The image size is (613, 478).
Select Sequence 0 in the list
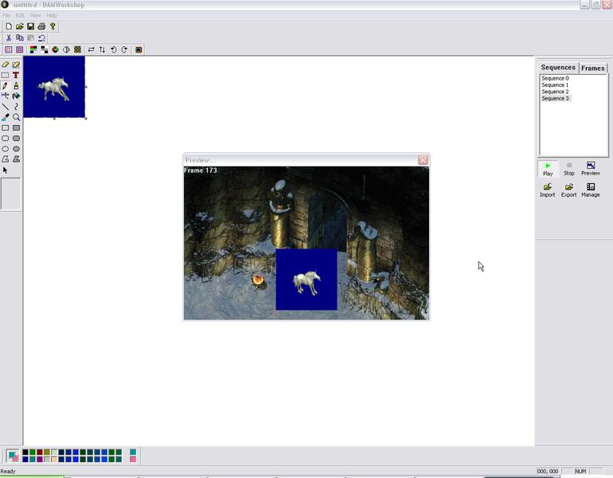pos(555,78)
